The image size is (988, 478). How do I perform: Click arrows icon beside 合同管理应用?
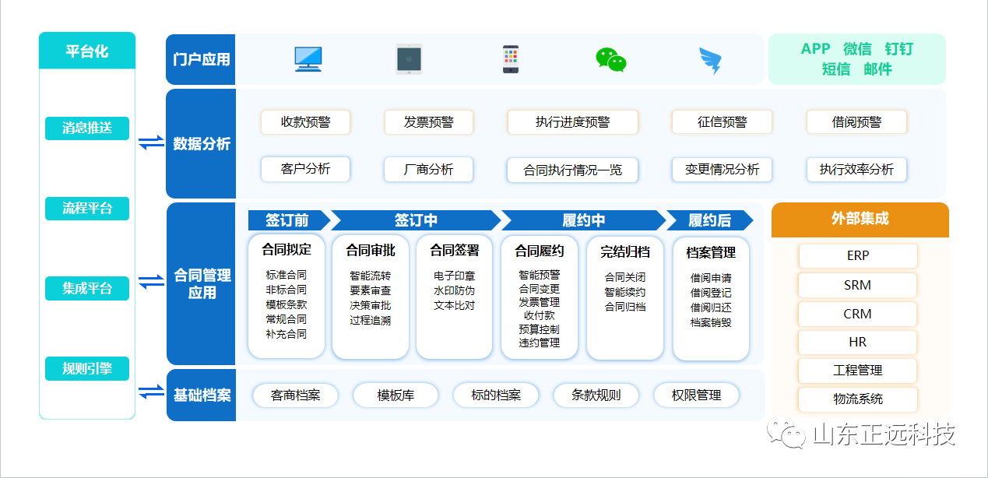tap(151, 282)
